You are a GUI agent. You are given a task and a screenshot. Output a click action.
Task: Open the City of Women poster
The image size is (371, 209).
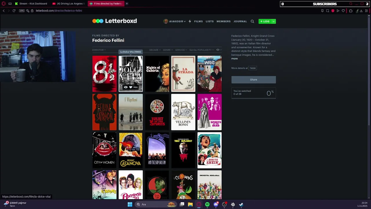pyautogui.click(x=104, y=150)
